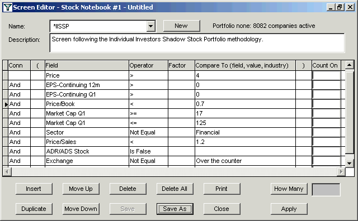The height and width of the screenshot is (221, 358).
Task: Click the Duplicate button
Action: tap(34, 209)
